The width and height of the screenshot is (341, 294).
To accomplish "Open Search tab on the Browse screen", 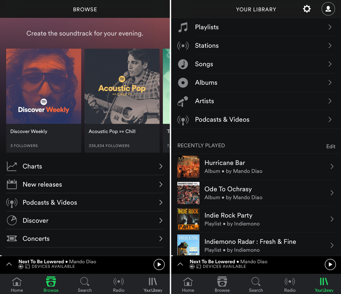I will coord(85,284).
